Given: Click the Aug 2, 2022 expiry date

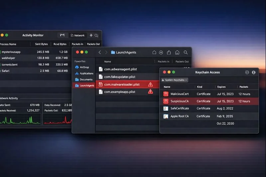Looking at the screenshot, I should pos(225,108).
